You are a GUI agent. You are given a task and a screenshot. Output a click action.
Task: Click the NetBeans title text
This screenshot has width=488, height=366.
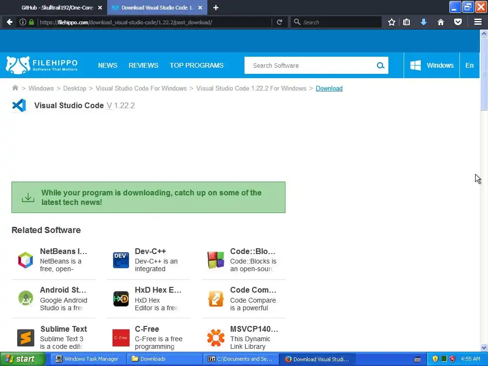click(x=63, y=251)
